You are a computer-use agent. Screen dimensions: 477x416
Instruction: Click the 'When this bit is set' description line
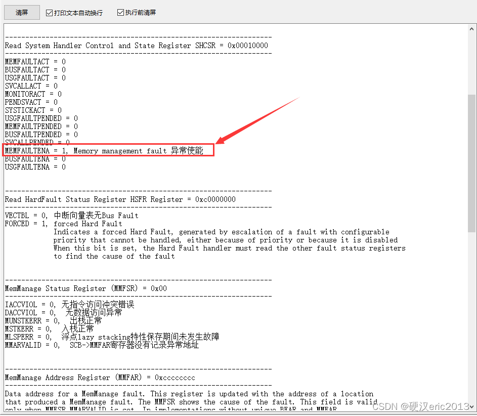coord(230,248)
